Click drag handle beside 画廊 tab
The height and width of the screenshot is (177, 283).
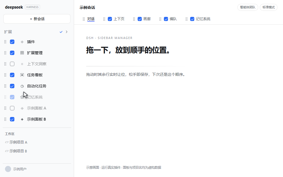tap(134, 19)
